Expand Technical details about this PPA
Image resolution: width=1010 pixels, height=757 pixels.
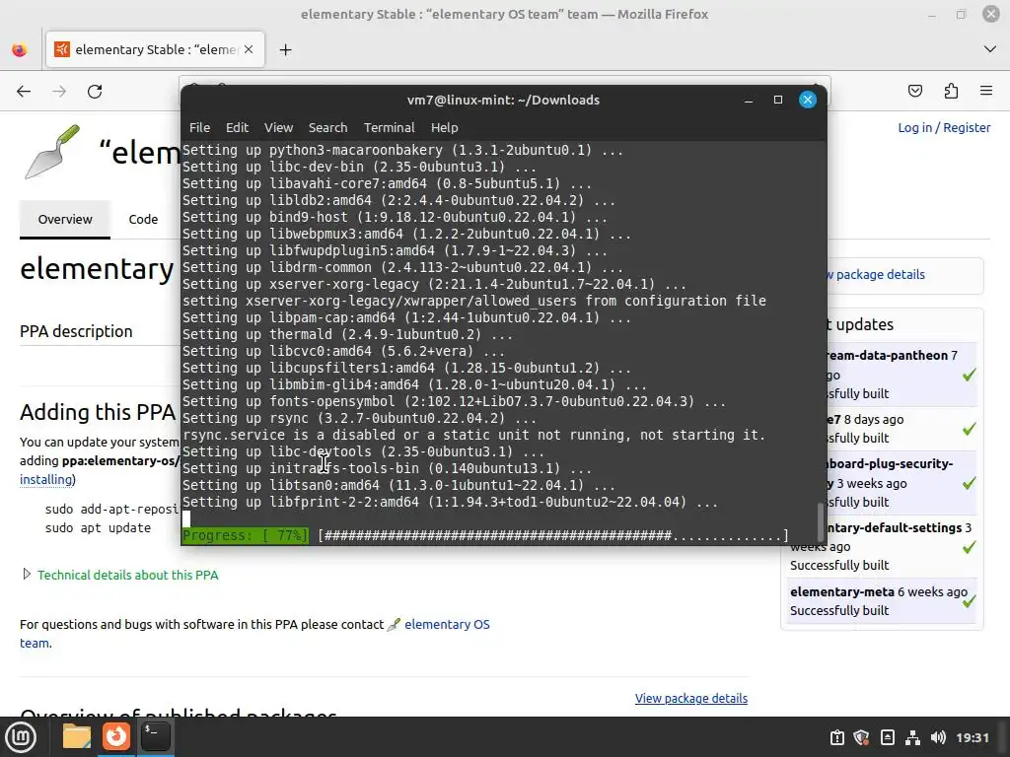(127, 575)
